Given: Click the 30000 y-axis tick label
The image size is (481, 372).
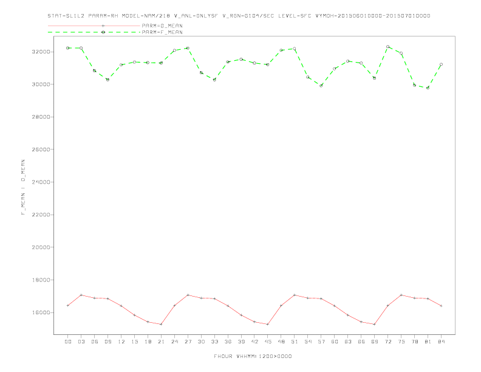Looking at the screenshot, I should (x=41, y=84).
